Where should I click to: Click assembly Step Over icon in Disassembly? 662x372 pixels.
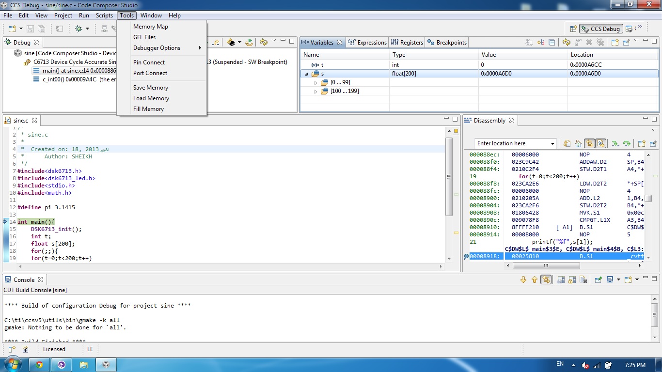tap(627, 143)
